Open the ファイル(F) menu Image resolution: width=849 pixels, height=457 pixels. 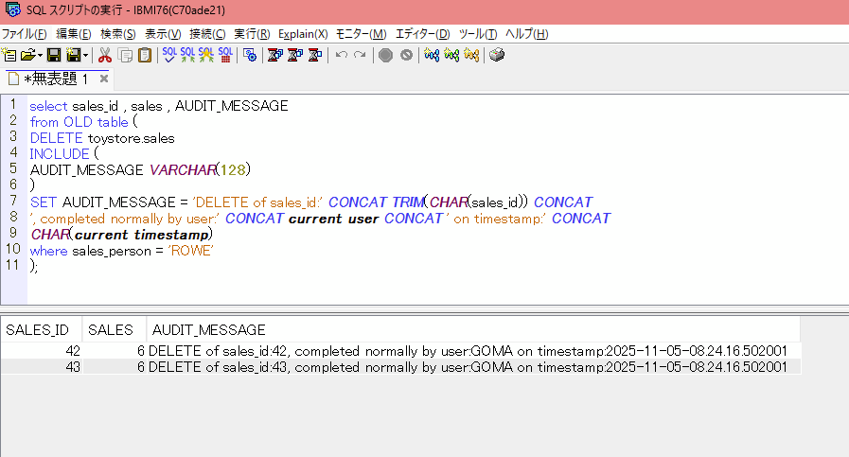click(25, 34)
